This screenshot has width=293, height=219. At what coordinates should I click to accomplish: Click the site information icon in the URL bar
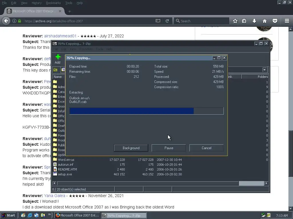[x=14, y=21]
